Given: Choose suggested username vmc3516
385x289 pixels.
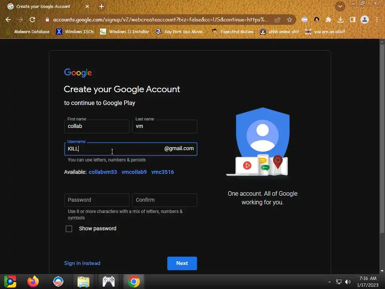Looking at the screenshot, I should [162, 172].
